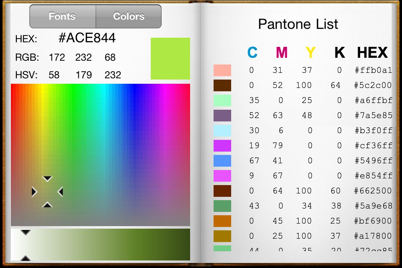Open the Colors tab
This screenshot has height=268, width=402.
[129, 16]
